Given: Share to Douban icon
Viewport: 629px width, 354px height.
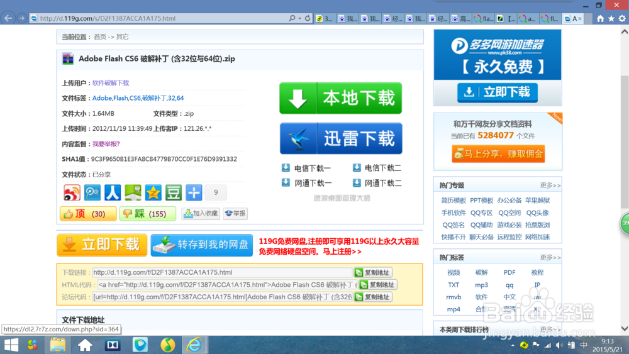Looking at the screenshot, I should click(x=174, y=193).
